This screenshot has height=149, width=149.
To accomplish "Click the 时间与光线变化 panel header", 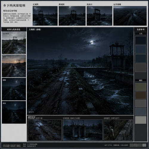I will click(x=14, y=30).
